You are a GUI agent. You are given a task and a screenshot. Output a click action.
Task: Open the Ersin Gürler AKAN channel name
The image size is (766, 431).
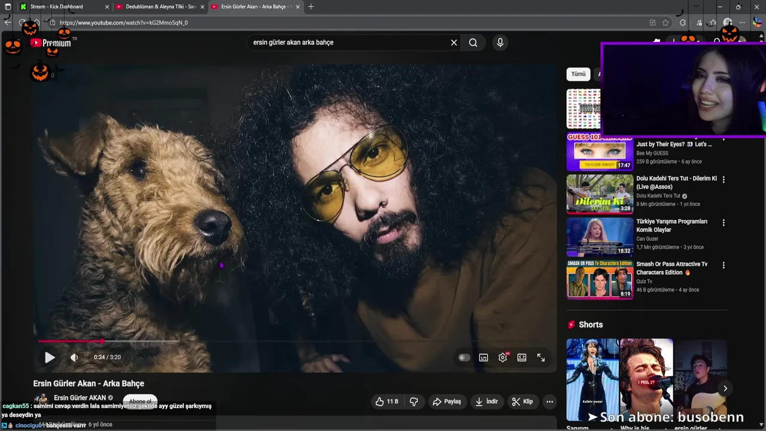pos(80,397)
